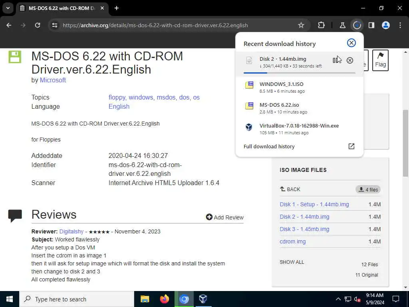Open the network tray icon
Viewport: 409px width, 307px height.
coord(348,299)
